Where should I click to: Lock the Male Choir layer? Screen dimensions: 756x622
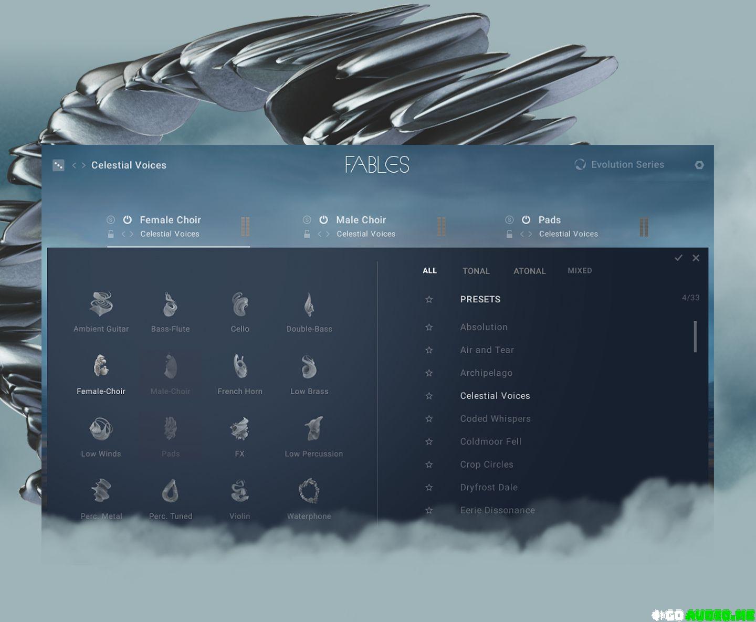[x=307, y=234]
